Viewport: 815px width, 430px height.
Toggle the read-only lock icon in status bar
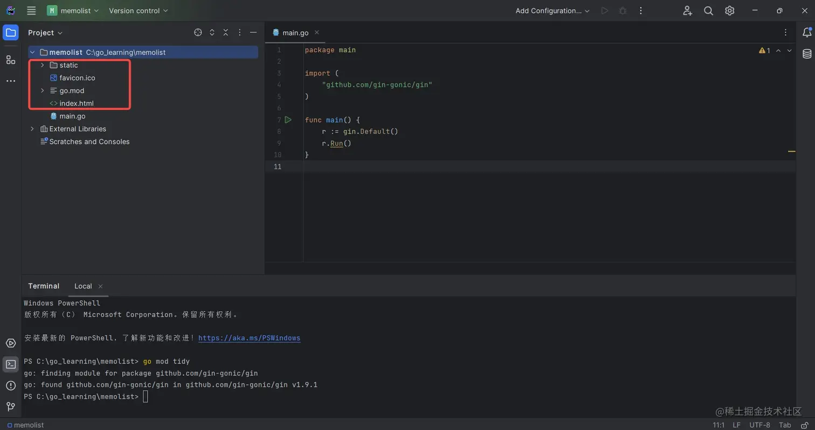pyautogui.click(x=804, y=425)
